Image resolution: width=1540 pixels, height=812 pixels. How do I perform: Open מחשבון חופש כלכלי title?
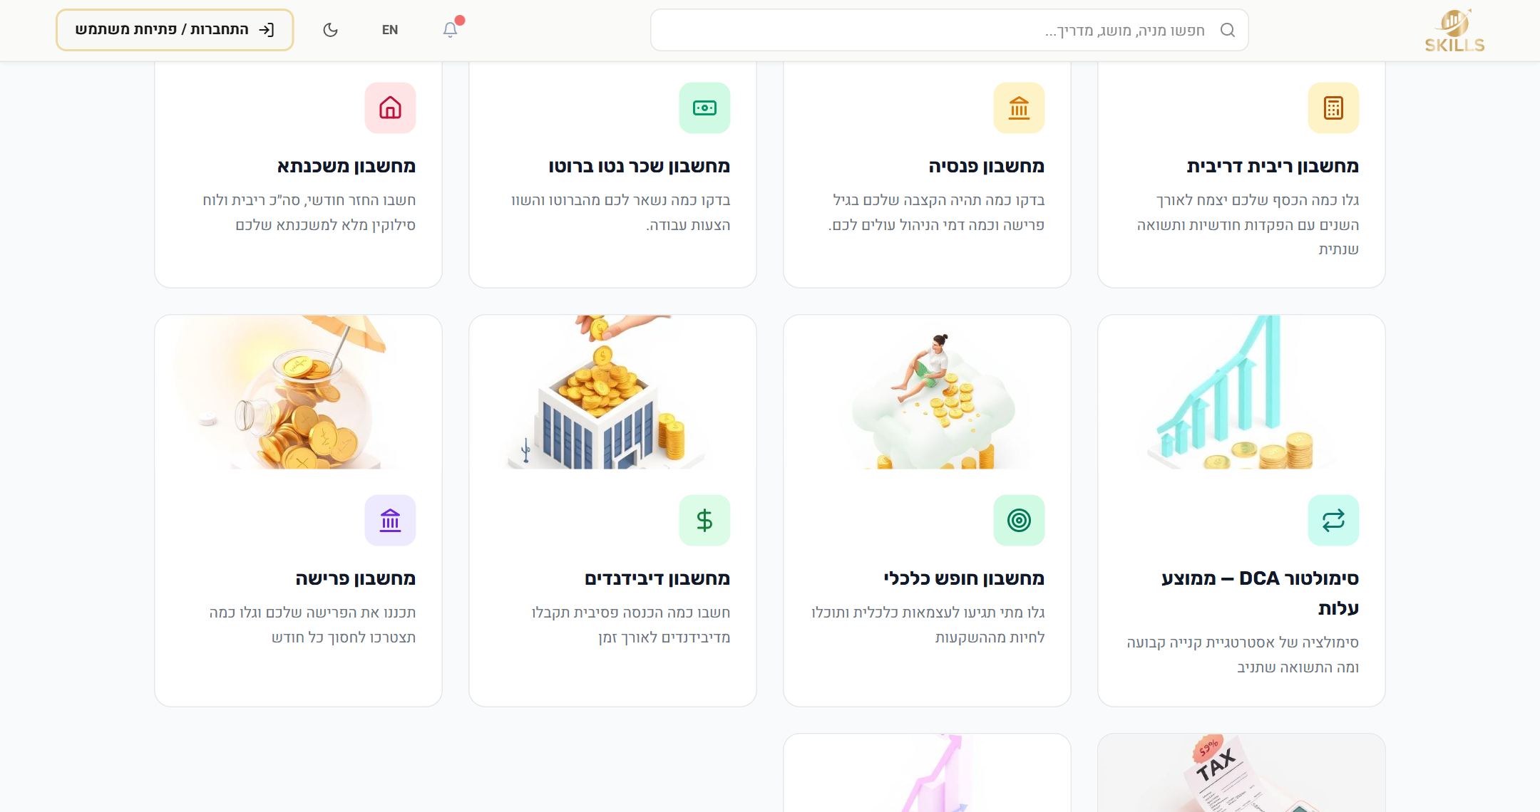964,578
